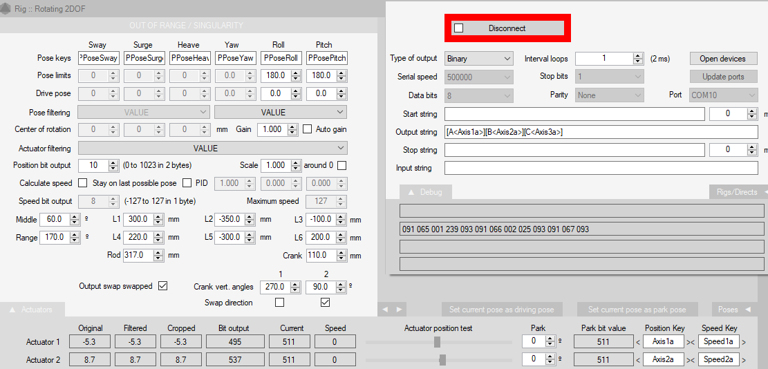Screen dimensions: 768x369
Task: Open the right Pose filtering dropdown
Action: point(280,112)
